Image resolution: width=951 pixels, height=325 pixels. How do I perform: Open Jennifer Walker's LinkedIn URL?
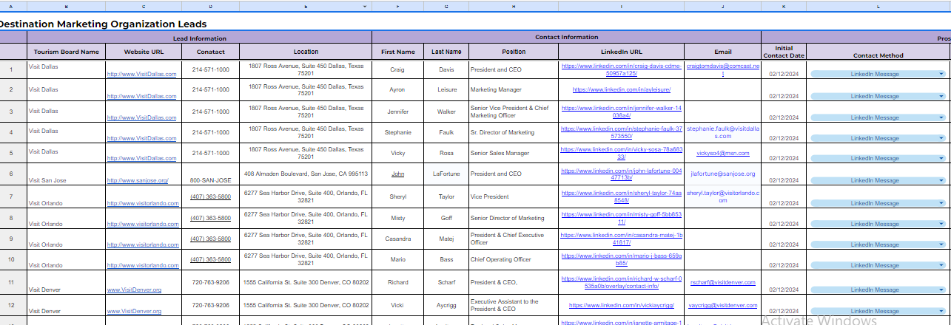tap(622, 112)
